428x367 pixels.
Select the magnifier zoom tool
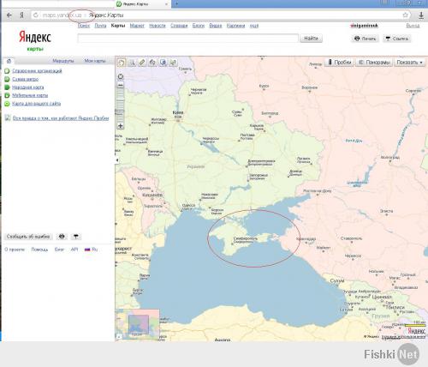(x=132, y=63)
